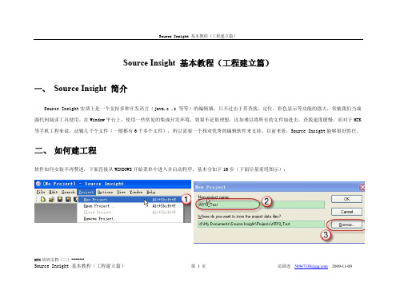Viewport: 396px width, 306px height.
Task: Confirm New Project dialog with OK
Action: point(346,199)
